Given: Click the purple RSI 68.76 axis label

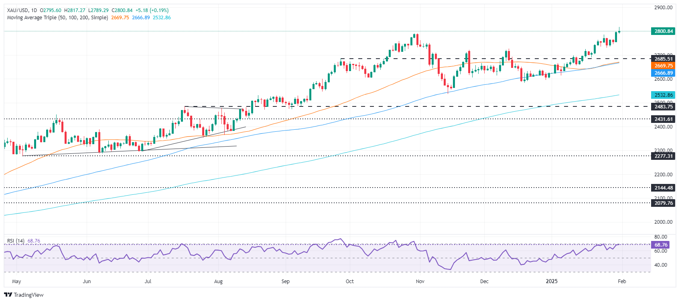Looking at the screenshot, I should (x=661, y=245).
